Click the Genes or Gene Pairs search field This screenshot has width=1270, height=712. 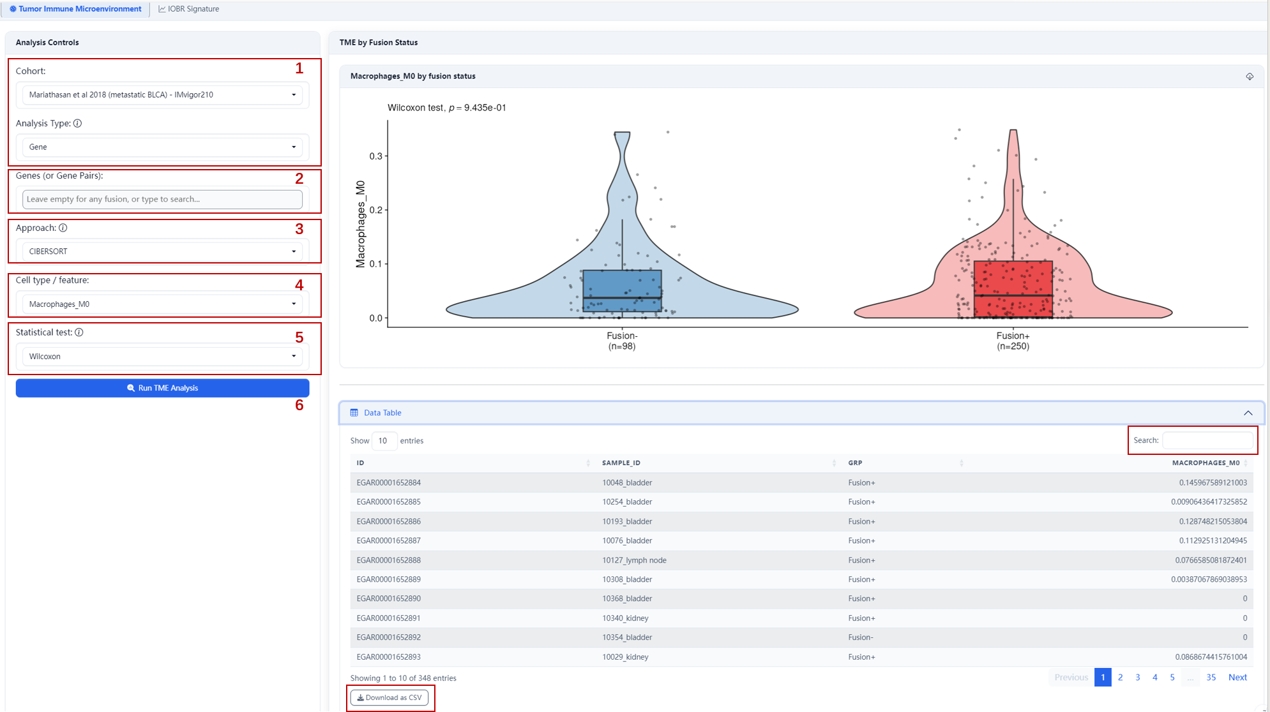tap(162, 199)
